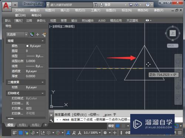
Task: Open the 无选择 selection dropdown
Action: (17, 35)
